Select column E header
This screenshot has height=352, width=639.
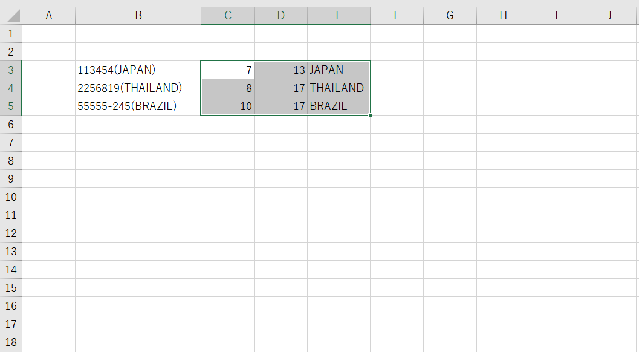coord(339,16)
